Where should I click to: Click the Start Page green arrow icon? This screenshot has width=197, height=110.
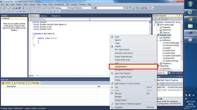(143, 8)
